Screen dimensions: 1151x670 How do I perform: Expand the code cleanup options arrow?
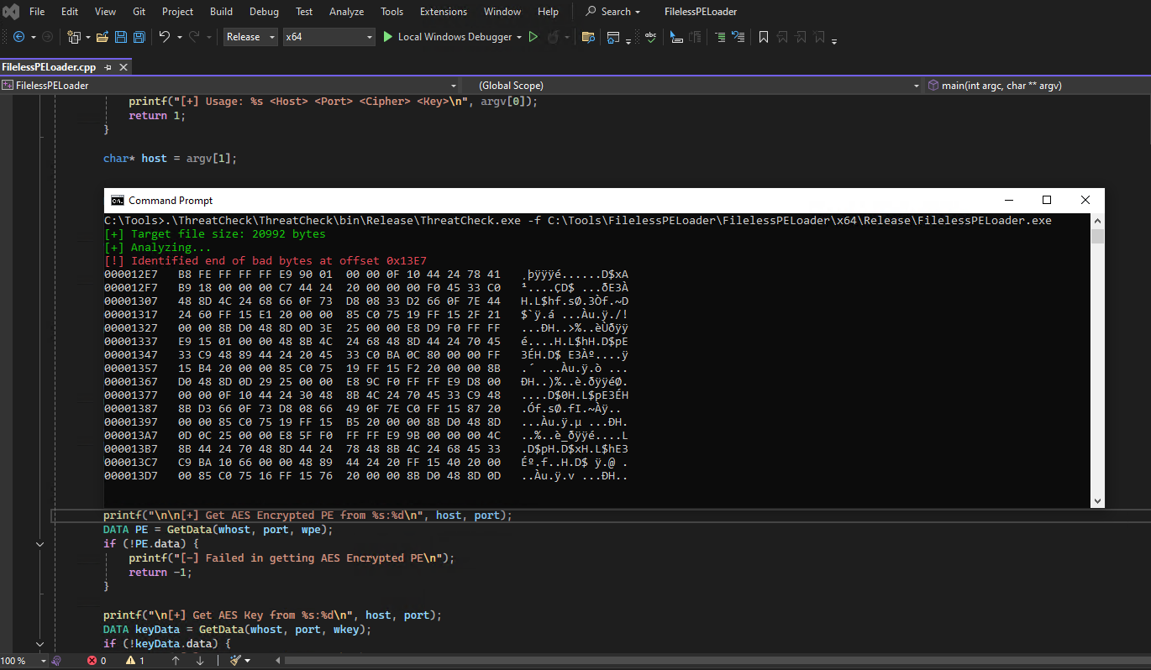point(247,661)
